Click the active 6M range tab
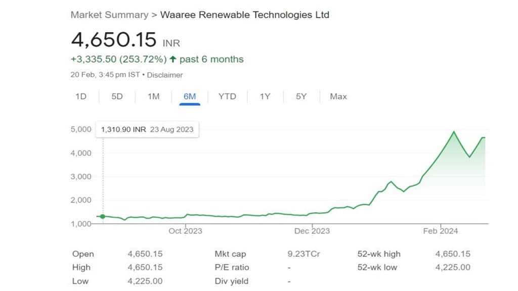 click(189, 96)
